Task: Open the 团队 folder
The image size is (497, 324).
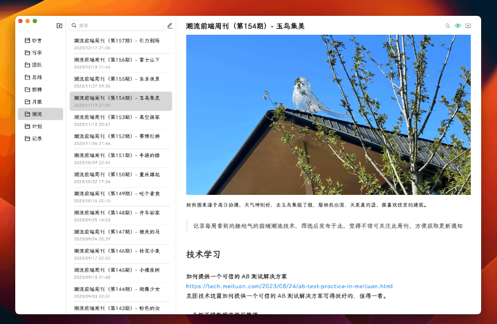Action: (x=40, y=65)
